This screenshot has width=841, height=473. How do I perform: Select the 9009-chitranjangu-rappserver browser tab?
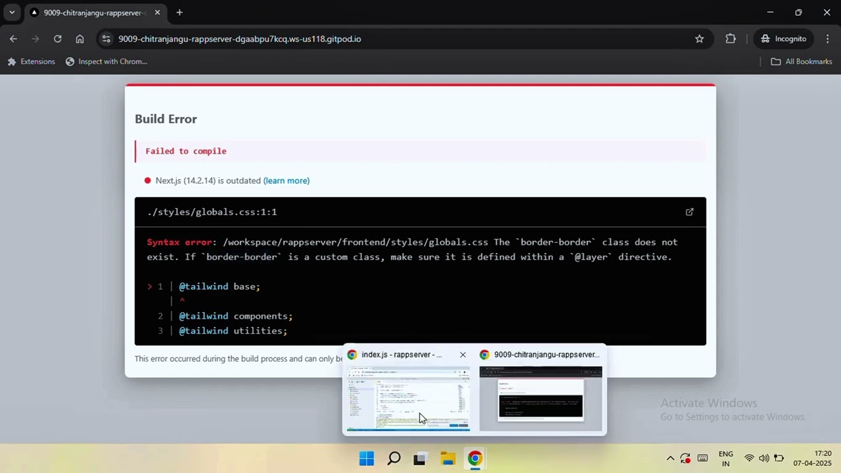[x=95, y=12]
